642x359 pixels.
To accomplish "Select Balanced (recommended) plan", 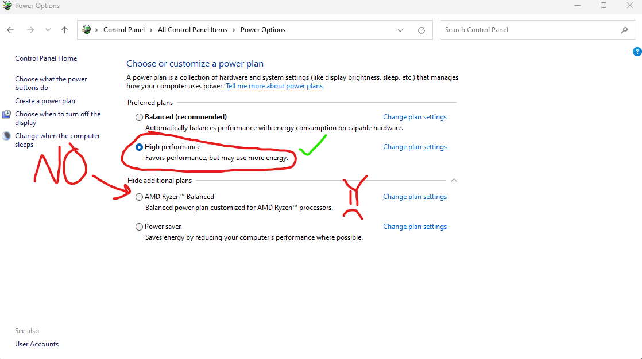I will pyautogui.click(x=139, y=118).
